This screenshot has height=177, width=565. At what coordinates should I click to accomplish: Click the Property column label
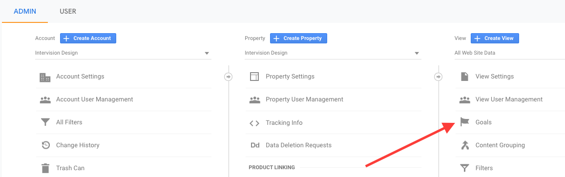(255, 38)
